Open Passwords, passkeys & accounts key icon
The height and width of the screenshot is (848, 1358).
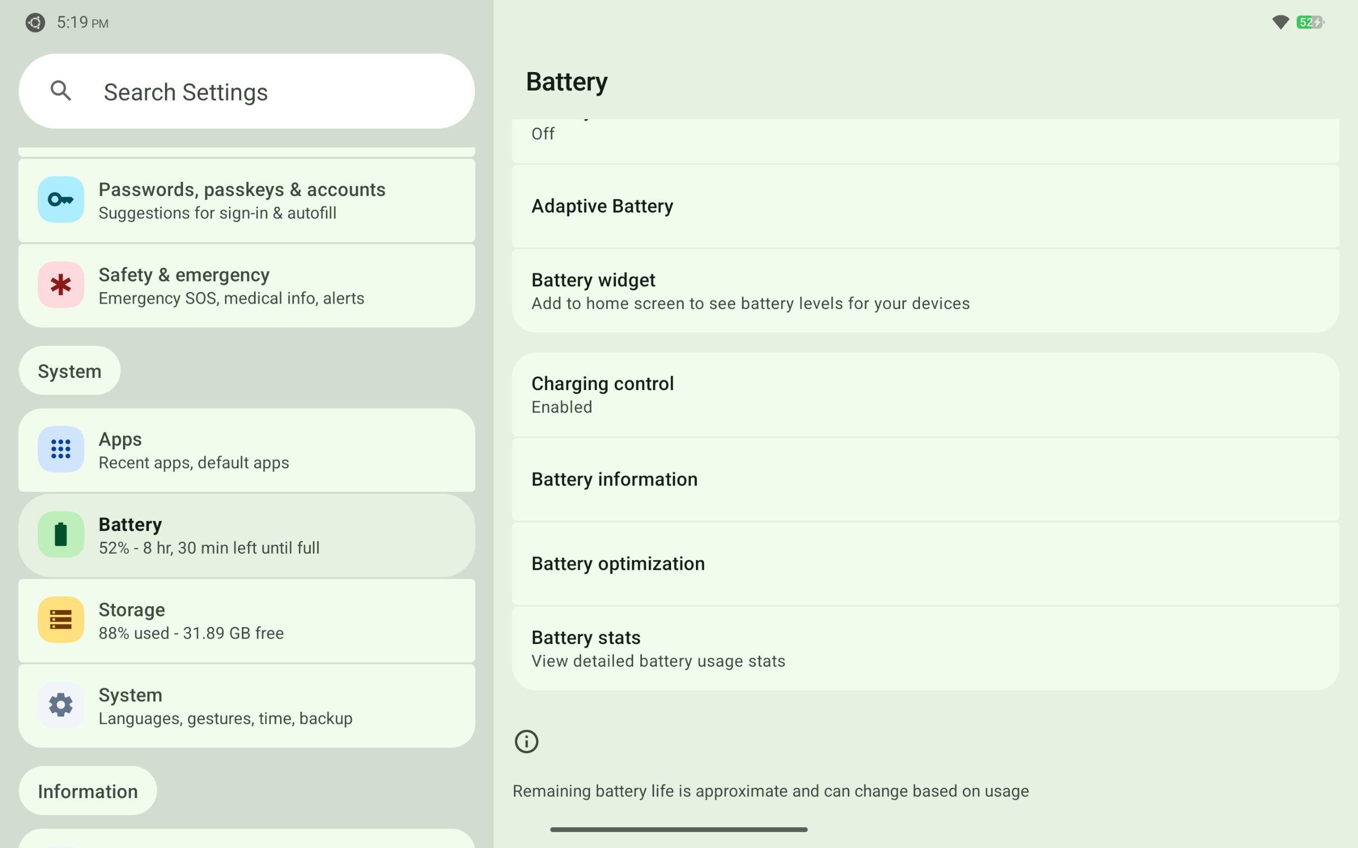click(60, 200)
